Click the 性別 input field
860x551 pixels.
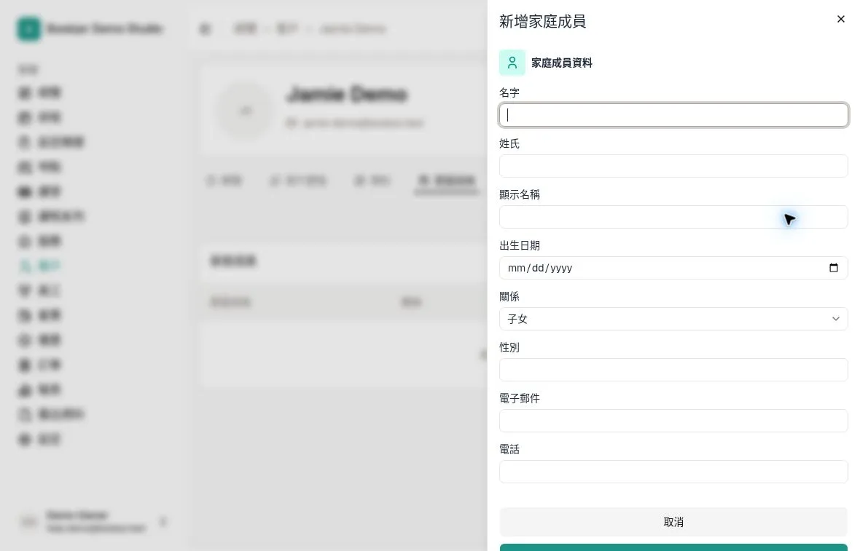click(673, 370)
